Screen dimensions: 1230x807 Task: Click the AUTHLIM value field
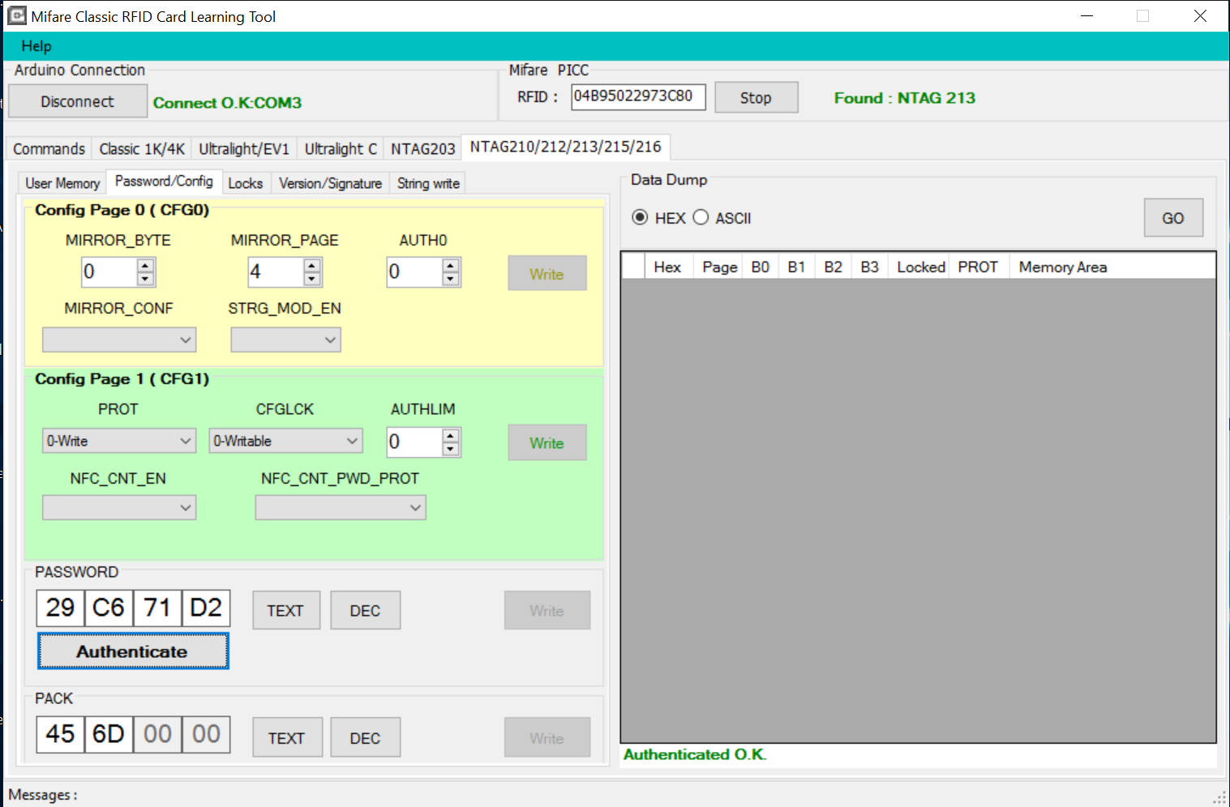pyautogui.click(x=414, y=442)
